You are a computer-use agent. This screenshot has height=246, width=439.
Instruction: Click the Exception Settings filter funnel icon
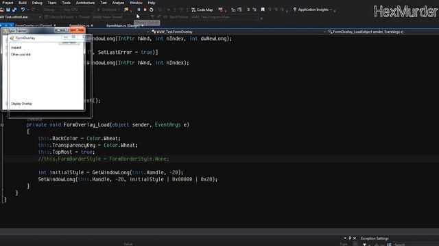click(x=364, y=245)
